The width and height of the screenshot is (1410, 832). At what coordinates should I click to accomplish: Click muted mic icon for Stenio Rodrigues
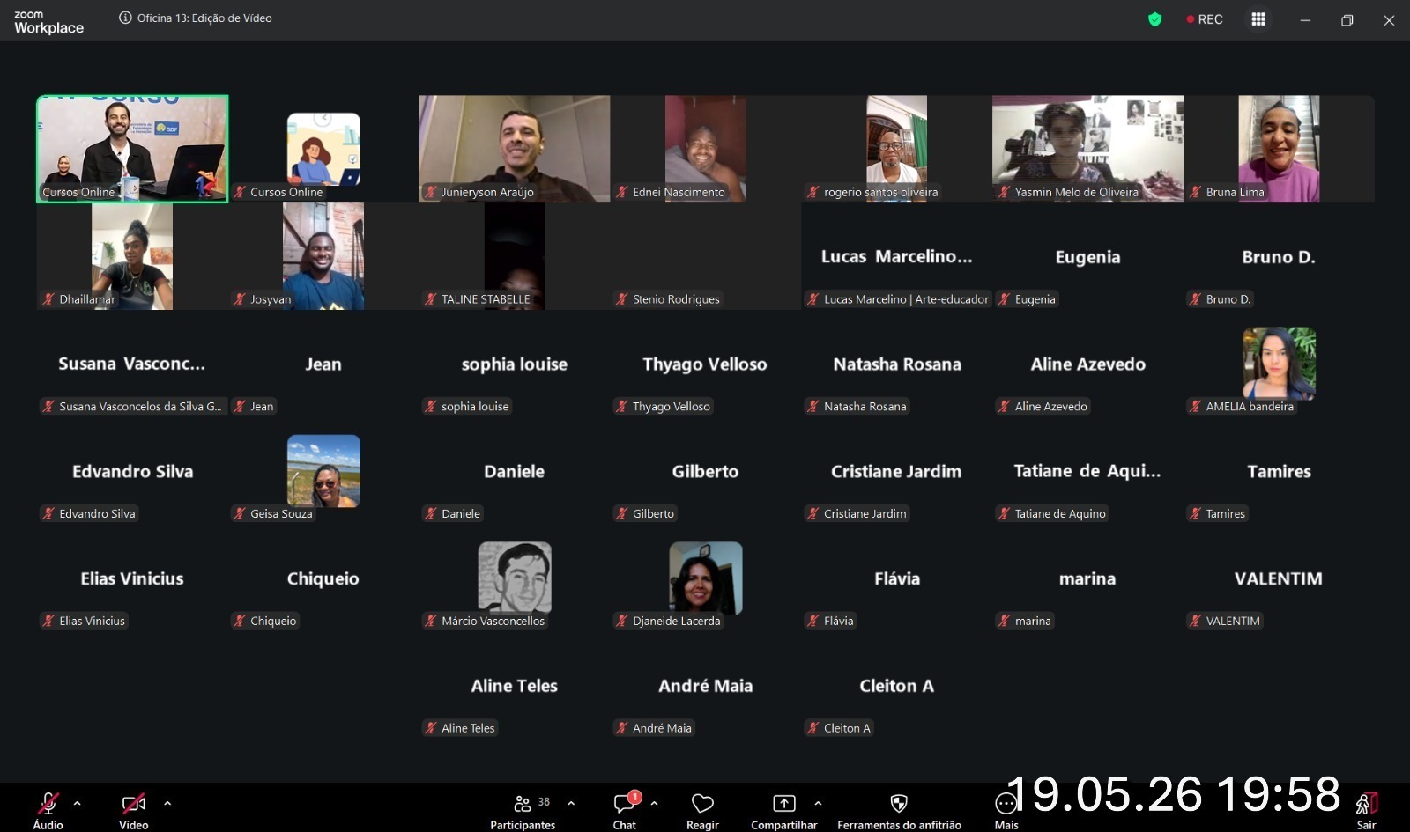click(x=622, y=299)
